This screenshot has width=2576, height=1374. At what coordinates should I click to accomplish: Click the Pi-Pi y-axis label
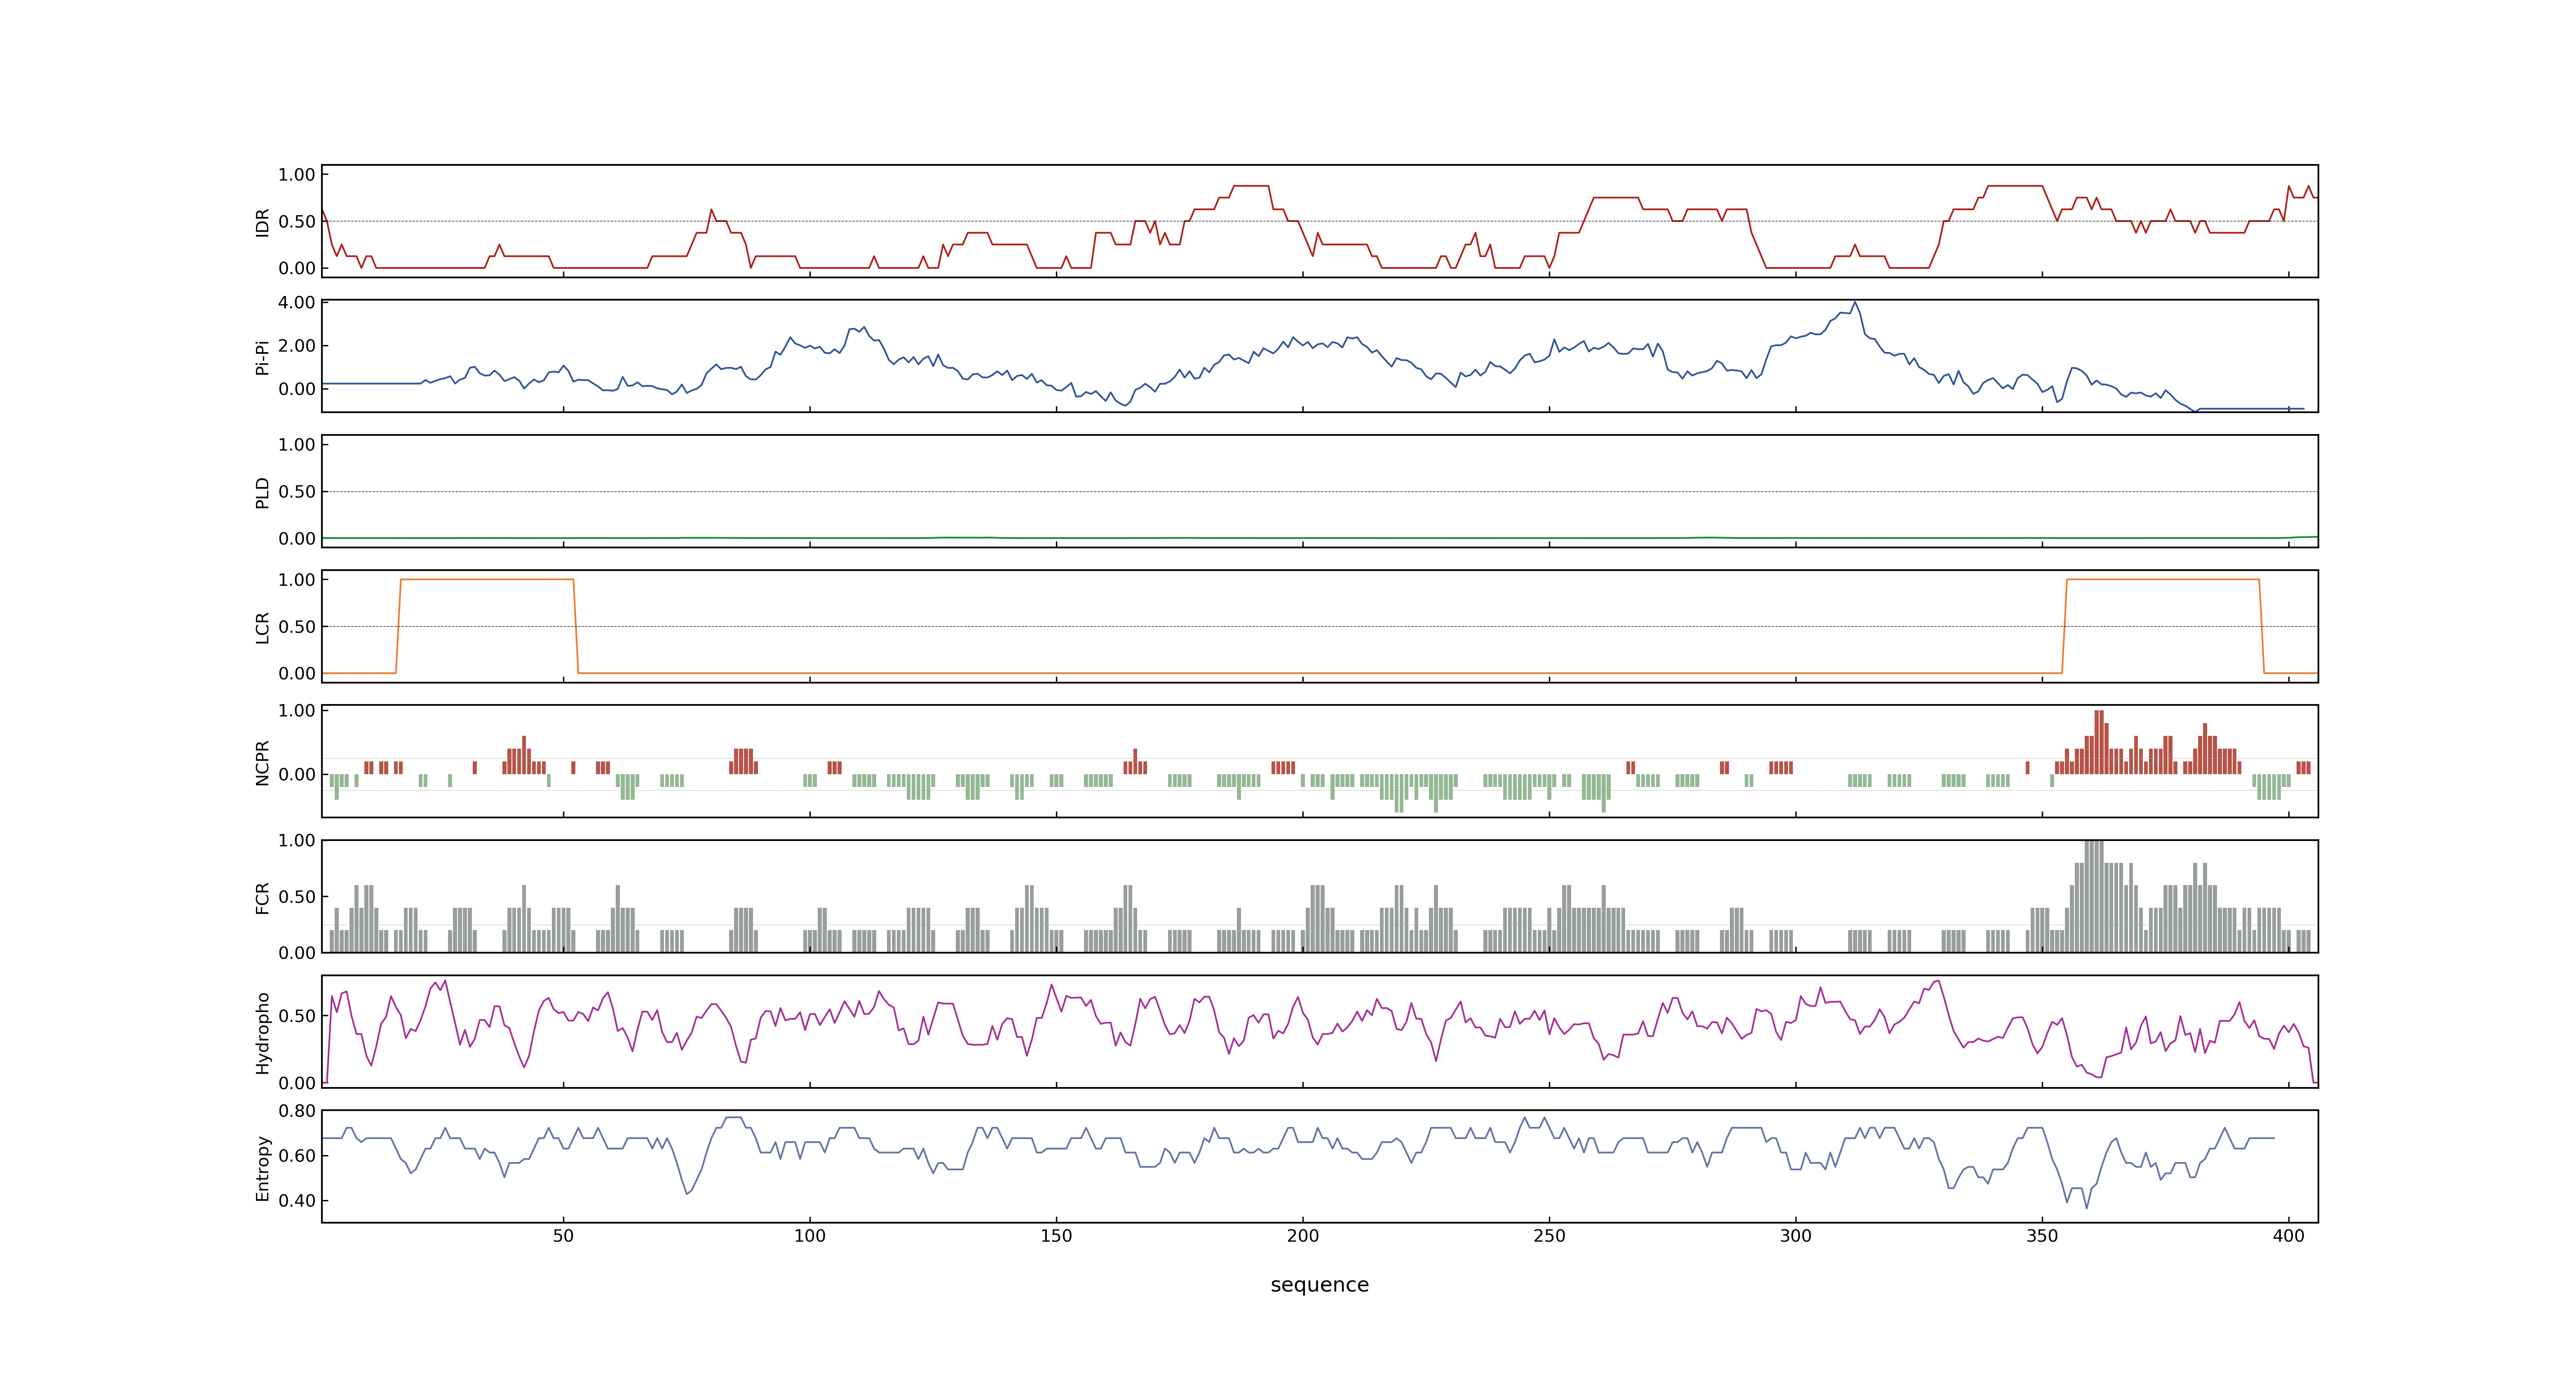(263, 357)
